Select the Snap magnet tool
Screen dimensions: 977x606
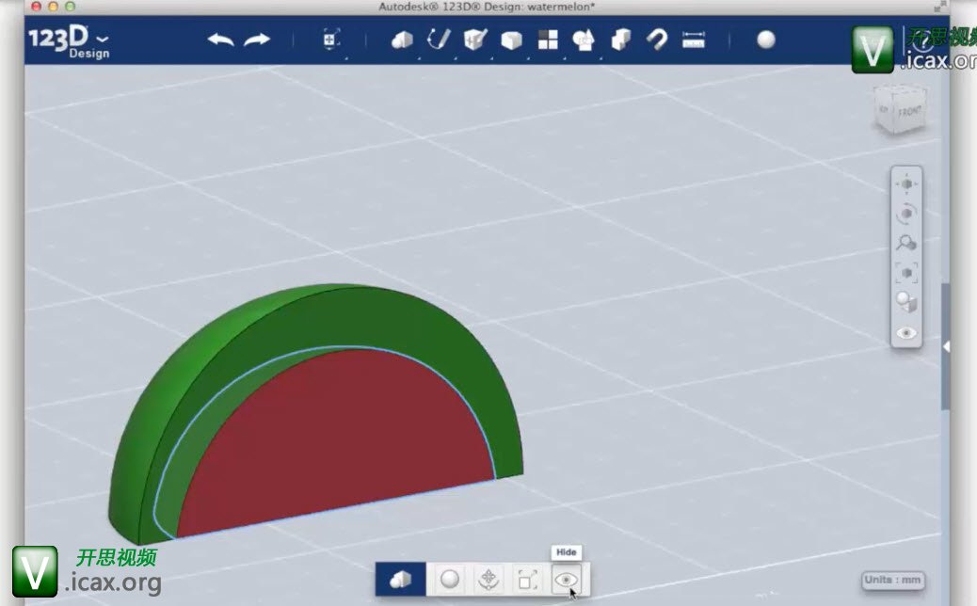coord(657,40)
